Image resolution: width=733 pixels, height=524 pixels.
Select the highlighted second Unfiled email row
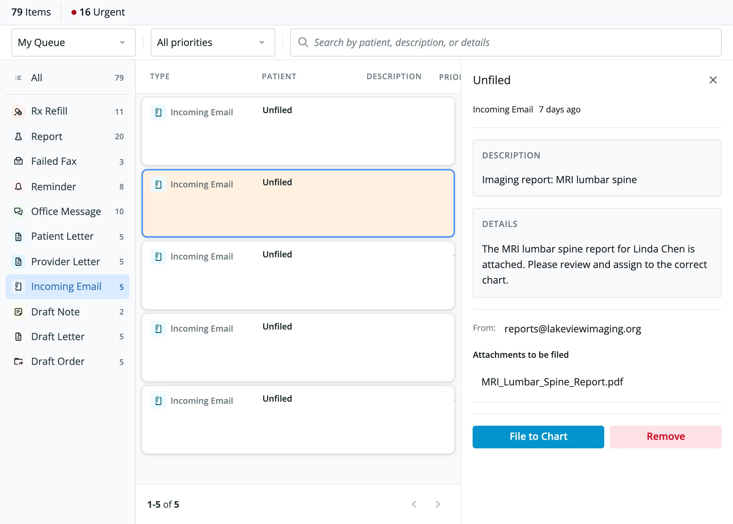click(x=298, y=203)
